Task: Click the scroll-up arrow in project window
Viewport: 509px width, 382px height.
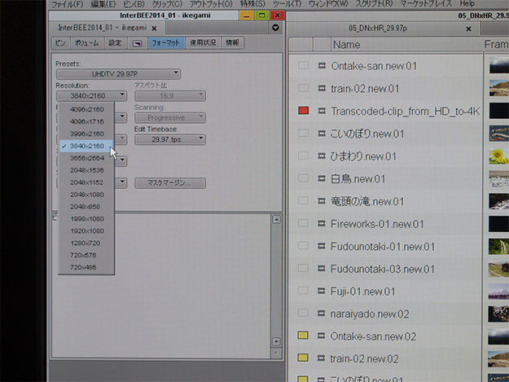Action: tap(276, 220)
